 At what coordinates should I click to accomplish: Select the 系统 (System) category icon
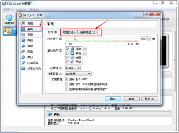[x=23, y=29]
